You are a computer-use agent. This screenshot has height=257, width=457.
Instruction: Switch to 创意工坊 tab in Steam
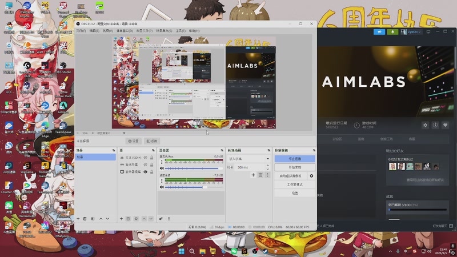[387, 139]
